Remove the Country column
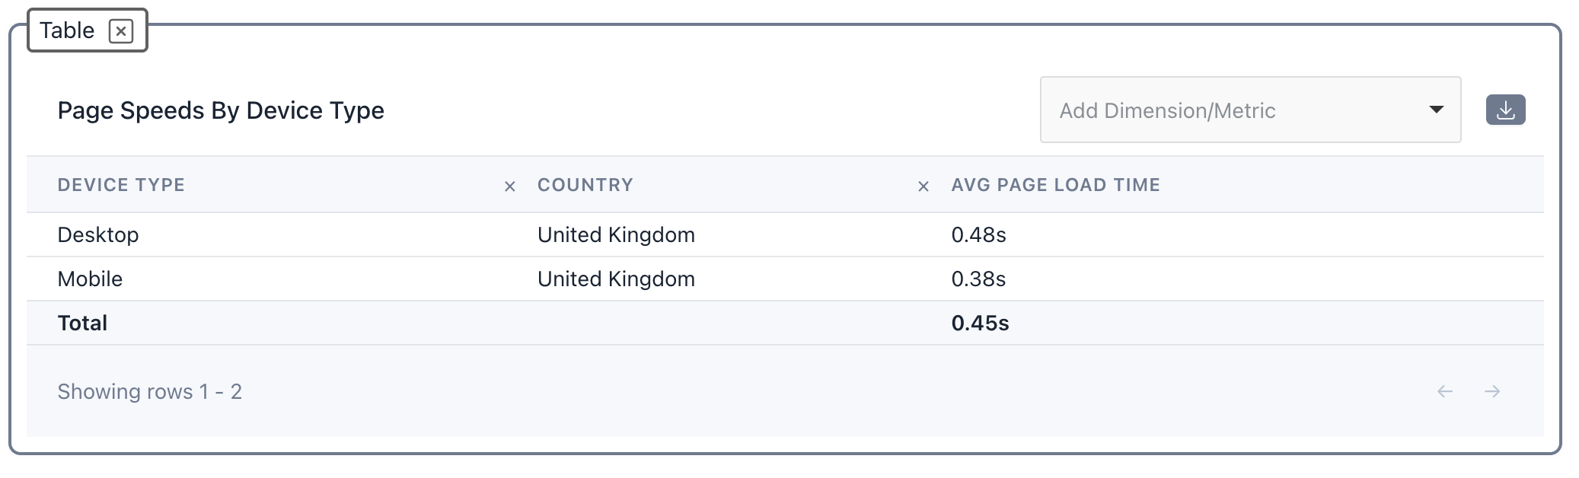 click(923, 186)
